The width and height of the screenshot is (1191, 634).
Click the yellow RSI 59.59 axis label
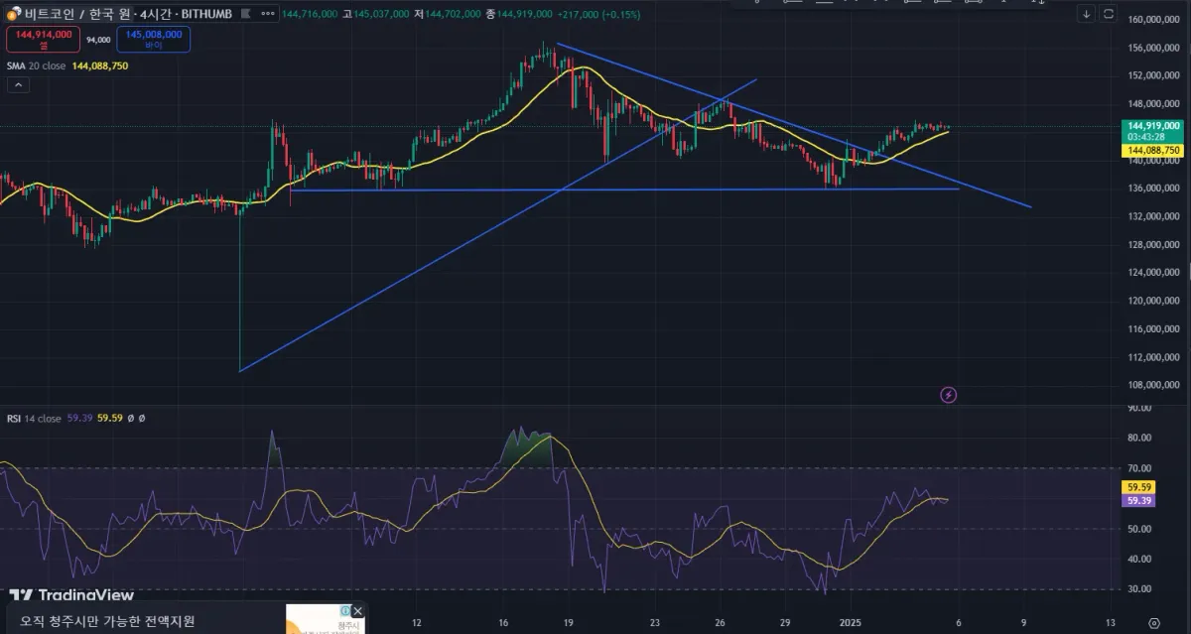1135,487
